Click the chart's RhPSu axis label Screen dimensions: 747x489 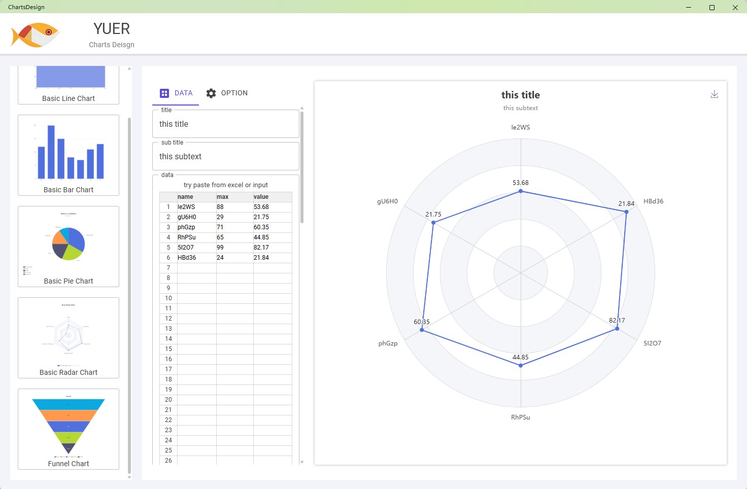521,417
